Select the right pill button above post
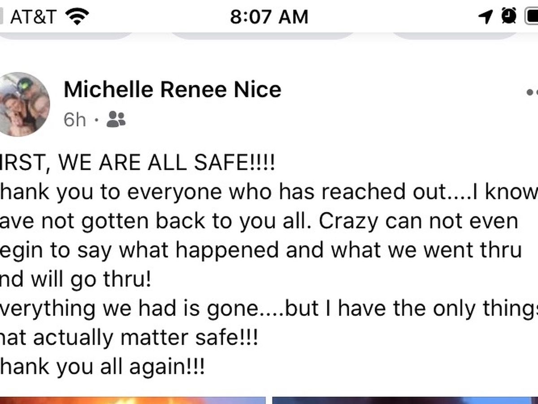 [x=464, y=36]
